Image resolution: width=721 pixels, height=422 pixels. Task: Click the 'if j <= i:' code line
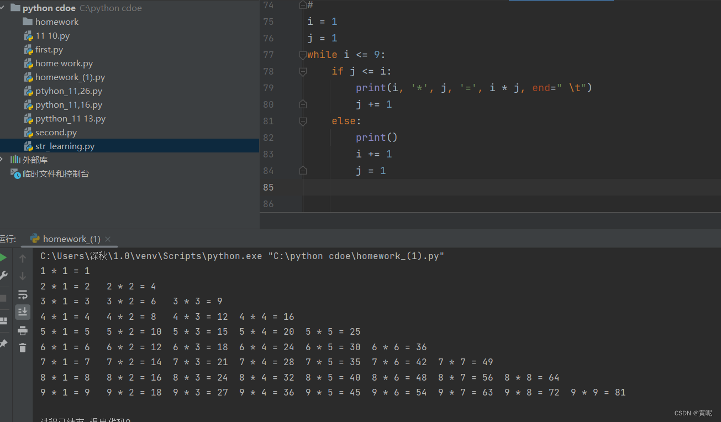(362, 71)
